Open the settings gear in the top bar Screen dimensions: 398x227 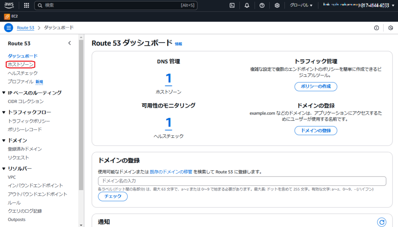[x=277, y=5]
